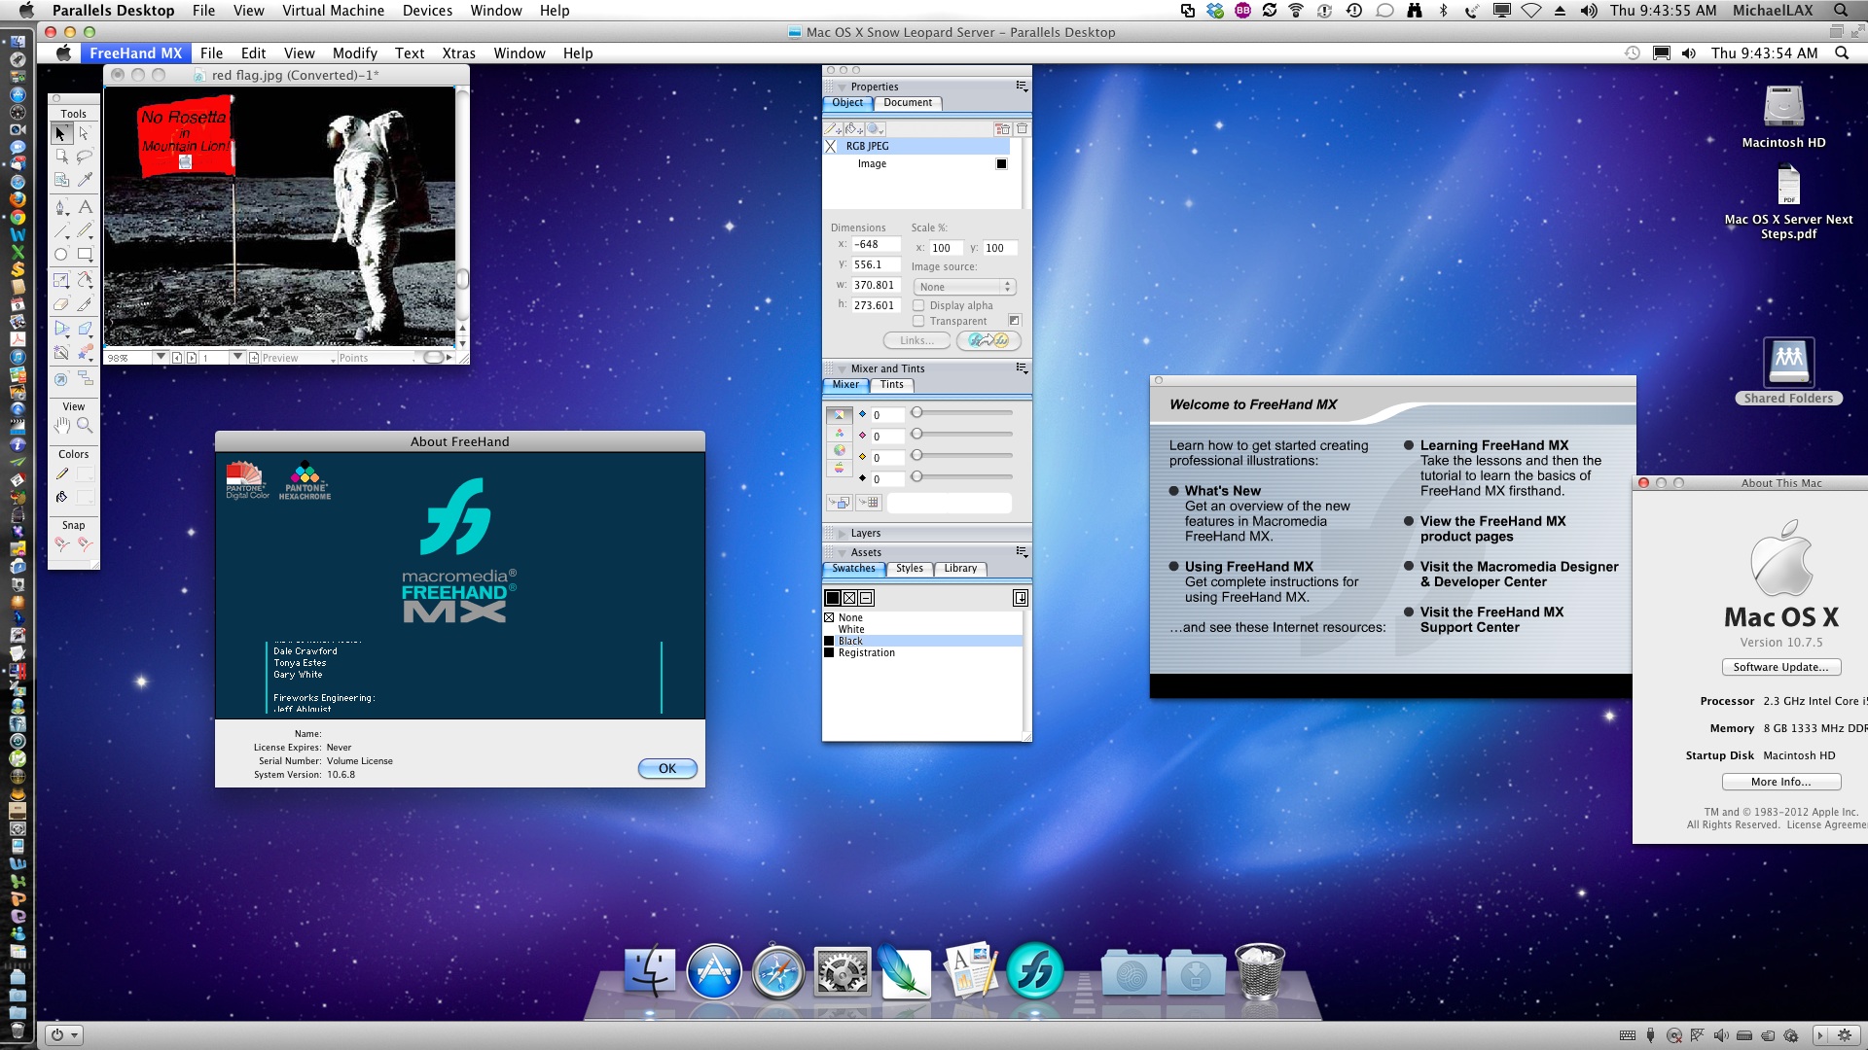Screen dimensions: 1868x1050
Task: Select the Pointer tool in Tools panel
Action: (x=61, y=133)
